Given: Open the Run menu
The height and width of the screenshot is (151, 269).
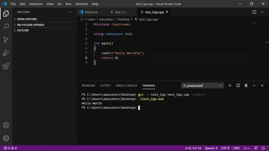Looking at the screenshot, I should (68, 4).
